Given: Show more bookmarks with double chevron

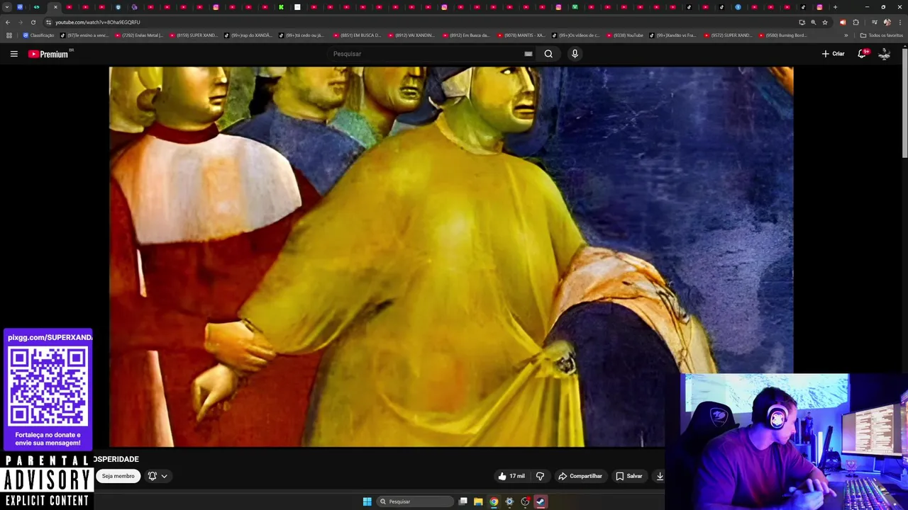Looking at the screenshot, I should point(846,35).
